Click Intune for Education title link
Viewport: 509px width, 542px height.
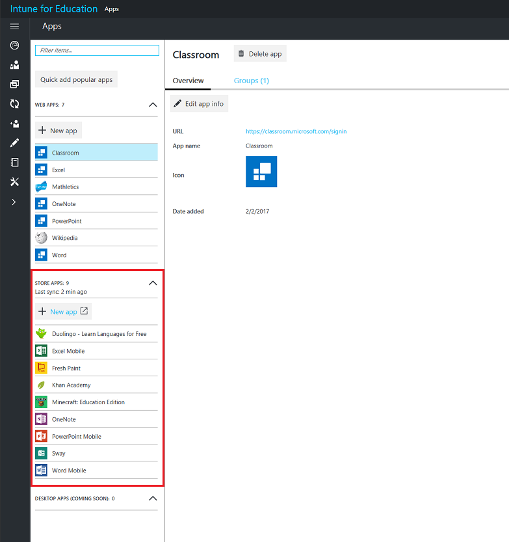coord(54,8)
